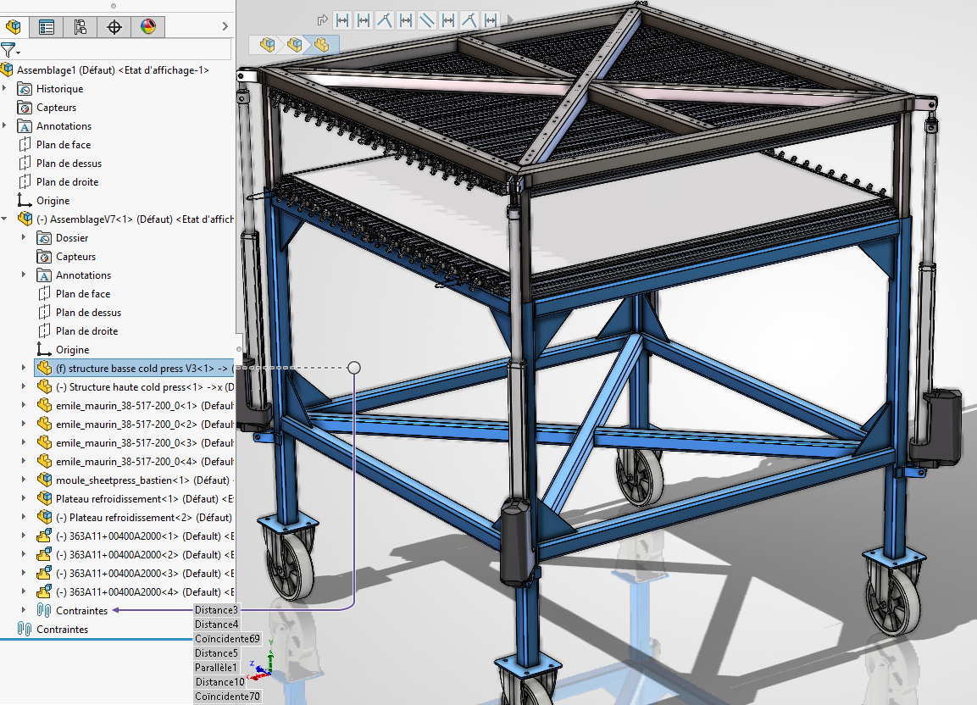Open the FeatureManager design tree tab

(x=14, y=27)
